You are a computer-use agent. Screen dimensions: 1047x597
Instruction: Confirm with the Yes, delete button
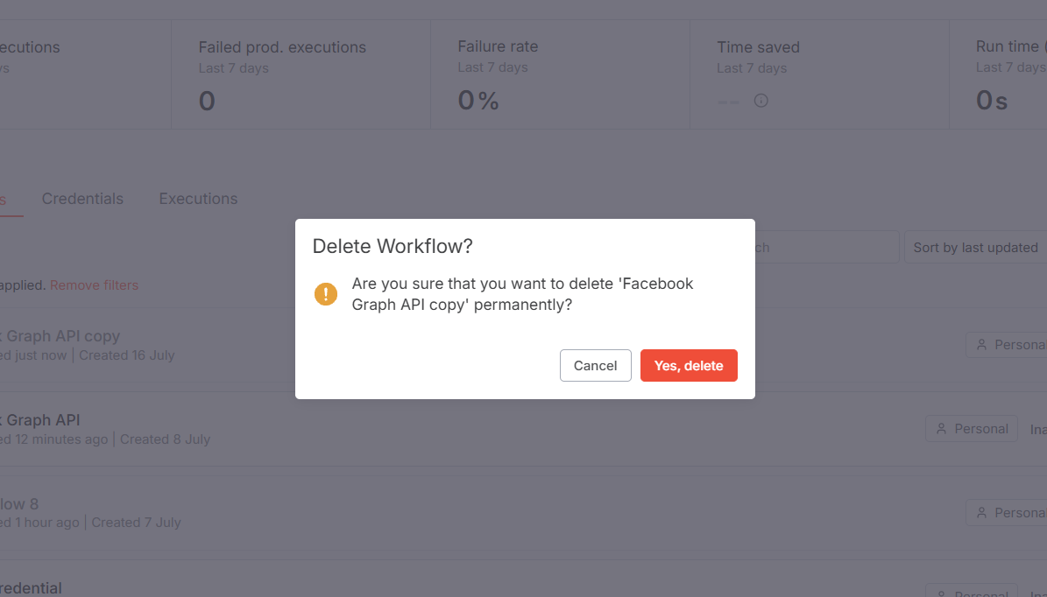[x=689, y=366]
